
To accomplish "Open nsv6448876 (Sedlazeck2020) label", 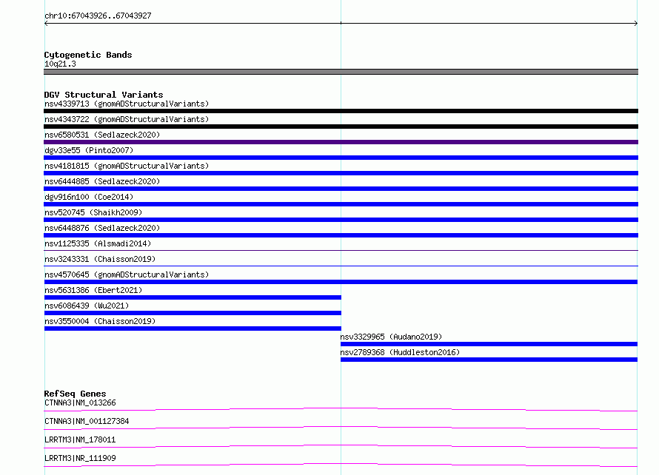I will pyautogui.click(x=102, y=228).
